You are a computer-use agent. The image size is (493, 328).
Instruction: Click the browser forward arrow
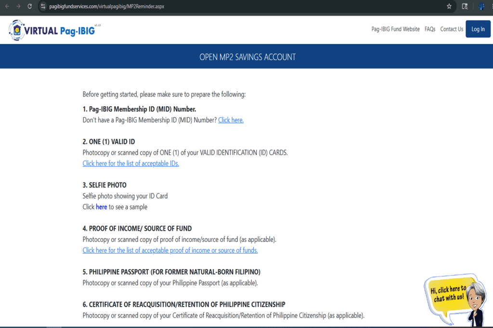pyautogui.click(x=18, y=6)
